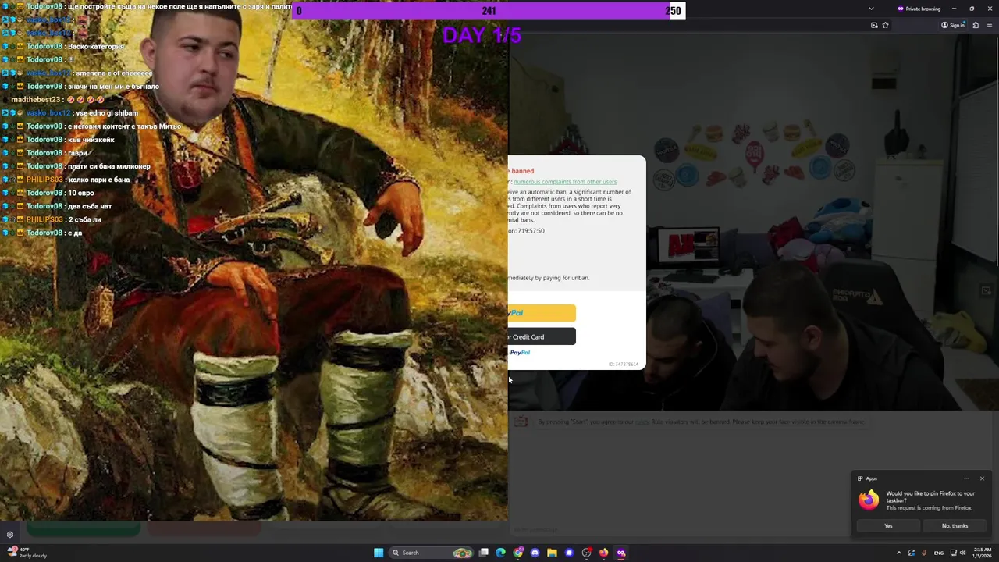Click the 'DAY 1/5' overlay text
This screenshot has width=999, height=562.
[x=482, y=35]
